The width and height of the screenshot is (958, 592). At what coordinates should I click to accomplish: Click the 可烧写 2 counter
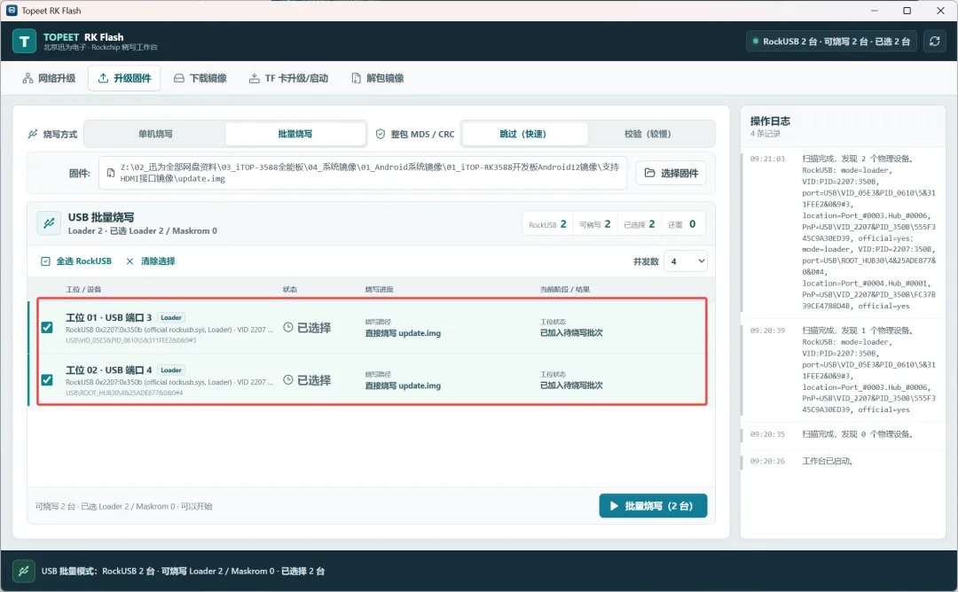coord(594,224)
